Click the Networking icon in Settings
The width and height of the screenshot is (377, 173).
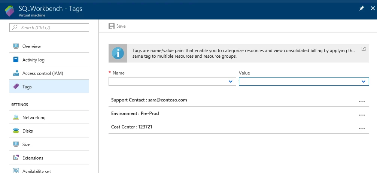(x=16, y=118)
